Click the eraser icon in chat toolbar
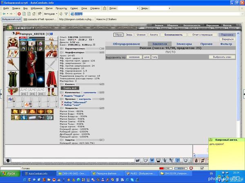 [146, 160]
